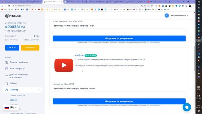Click the browser zoom magnifier icon

[x=145, y=6]
